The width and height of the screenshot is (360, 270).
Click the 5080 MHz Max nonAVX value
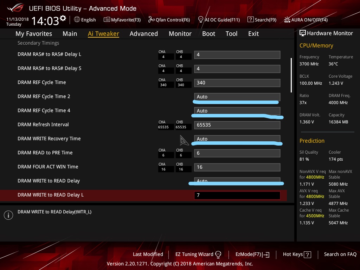[x=338, y=184]
